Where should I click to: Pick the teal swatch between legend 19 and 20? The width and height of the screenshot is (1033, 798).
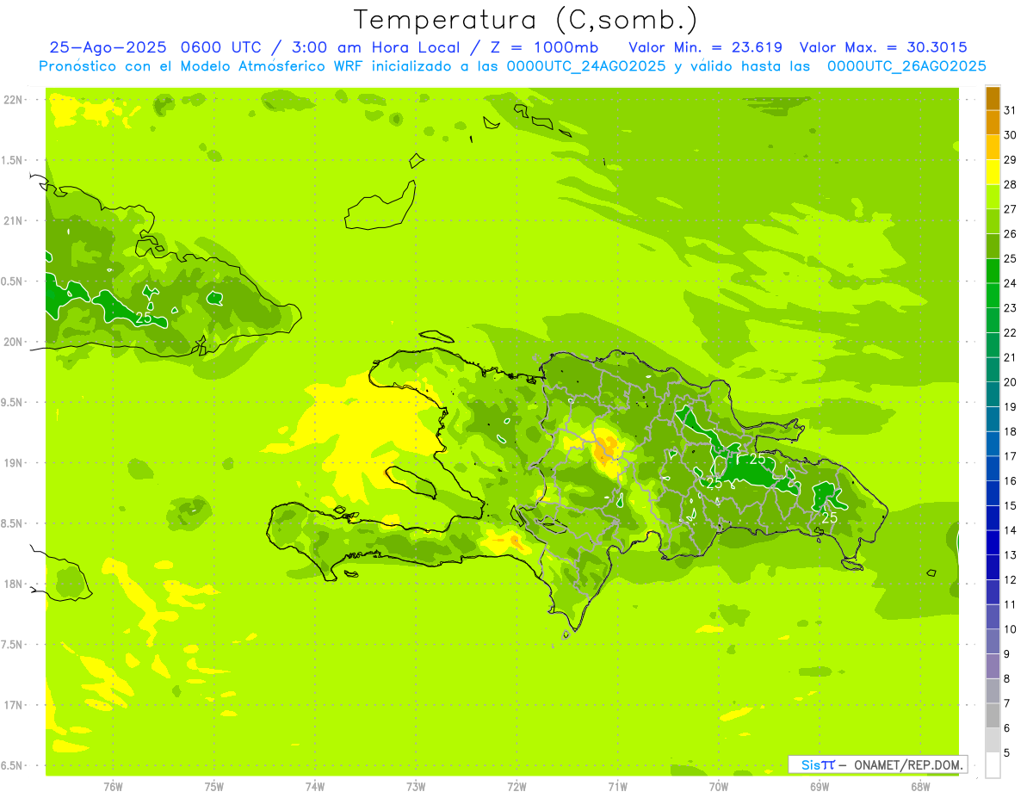[993, 395]
